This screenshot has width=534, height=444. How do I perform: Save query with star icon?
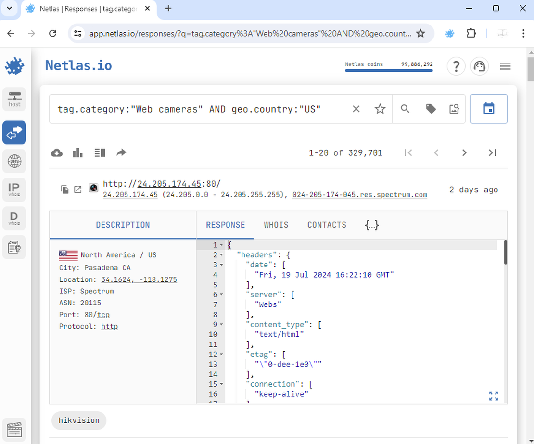pyautogui.click(x=380, y=109)
